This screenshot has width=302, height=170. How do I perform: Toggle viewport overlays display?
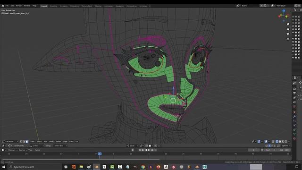[266, 142]
